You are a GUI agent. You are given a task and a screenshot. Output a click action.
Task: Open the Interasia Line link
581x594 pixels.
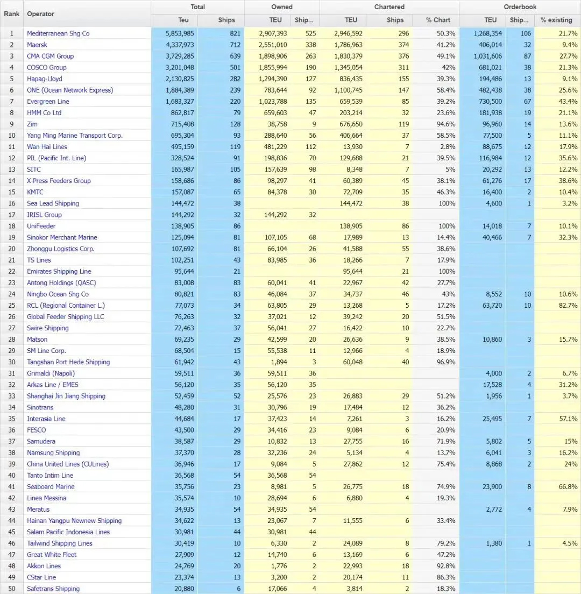point(46,419)
